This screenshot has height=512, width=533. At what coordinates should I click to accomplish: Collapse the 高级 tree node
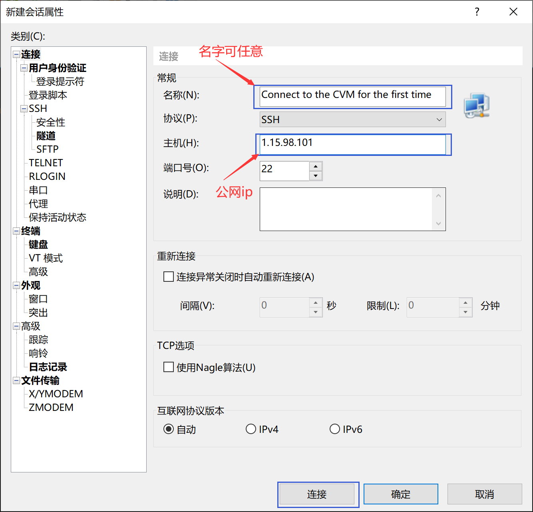[x=16, y=326]
